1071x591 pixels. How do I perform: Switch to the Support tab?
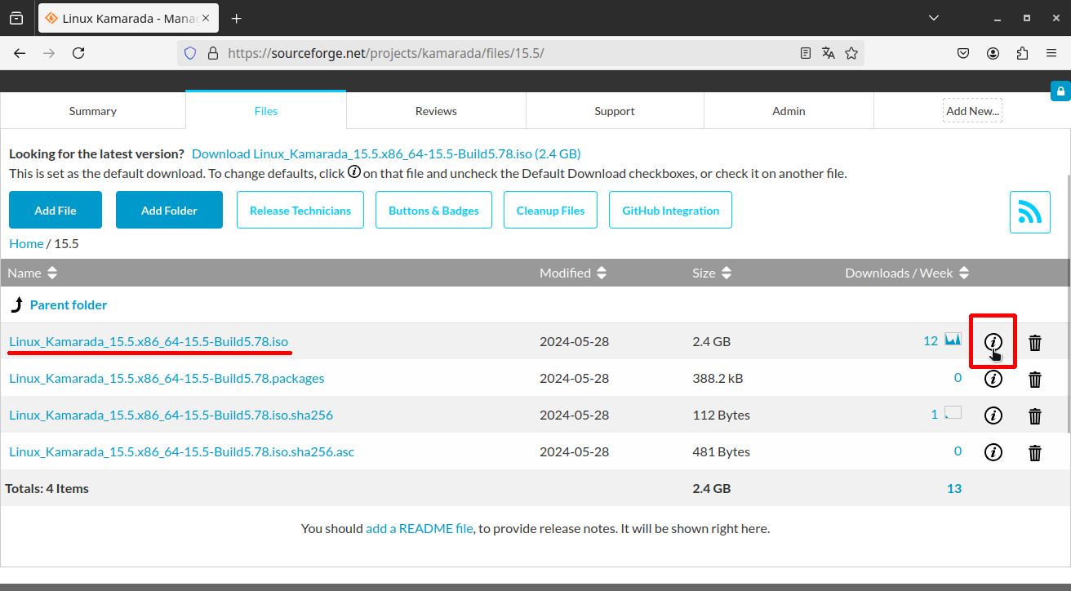tap(615, 111)
